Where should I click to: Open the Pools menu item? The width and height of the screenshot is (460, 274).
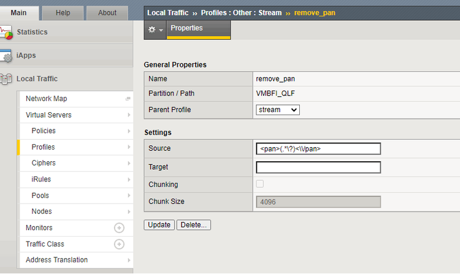coord(40,196)
